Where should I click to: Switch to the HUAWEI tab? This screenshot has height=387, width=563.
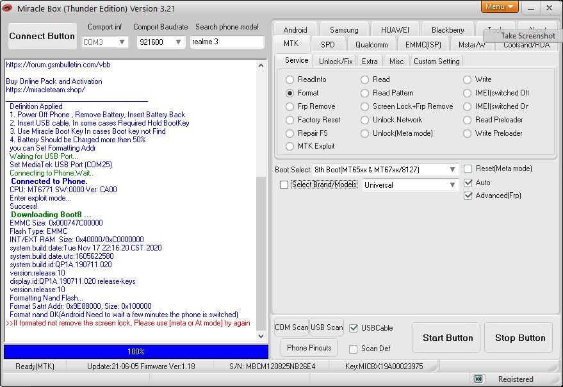pos(395,29)
